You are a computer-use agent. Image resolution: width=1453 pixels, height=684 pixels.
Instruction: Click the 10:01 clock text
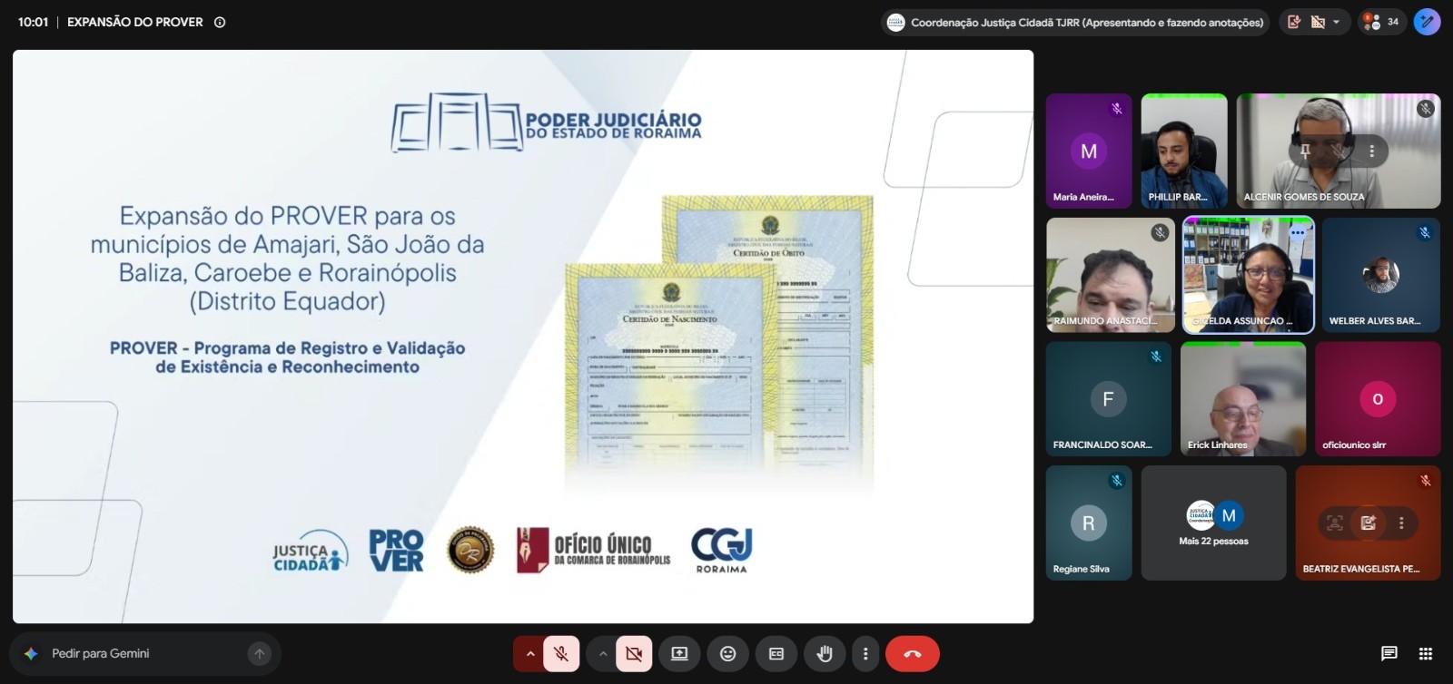tap(34, 23)
